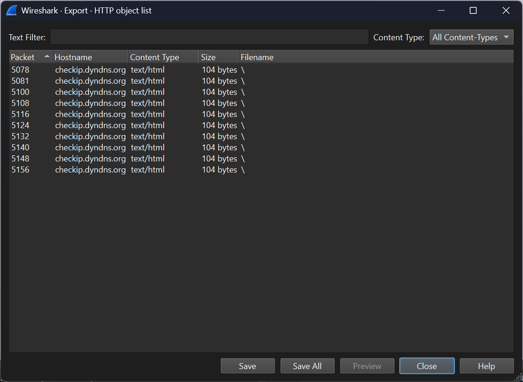The width and height of the screenshot is (523, 382).
Task: Click the Preview button
Action: pos(367,366)
